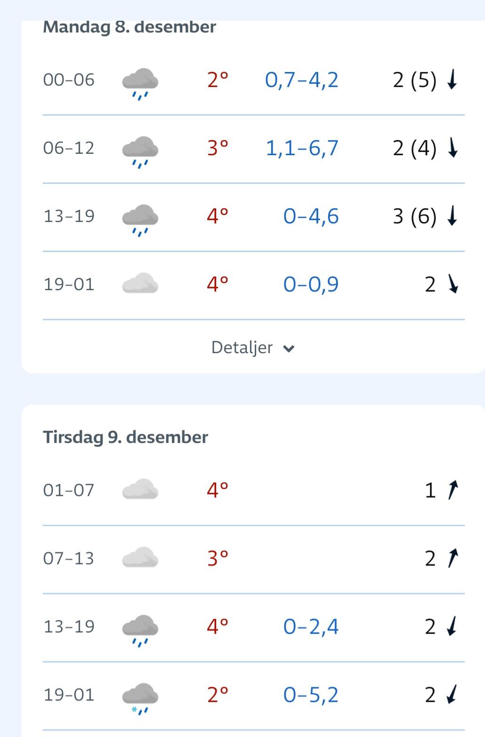Click the cloudy icon for Tuesday 01-07
This screenshot has width=485, height=737.
pos(140,490)
